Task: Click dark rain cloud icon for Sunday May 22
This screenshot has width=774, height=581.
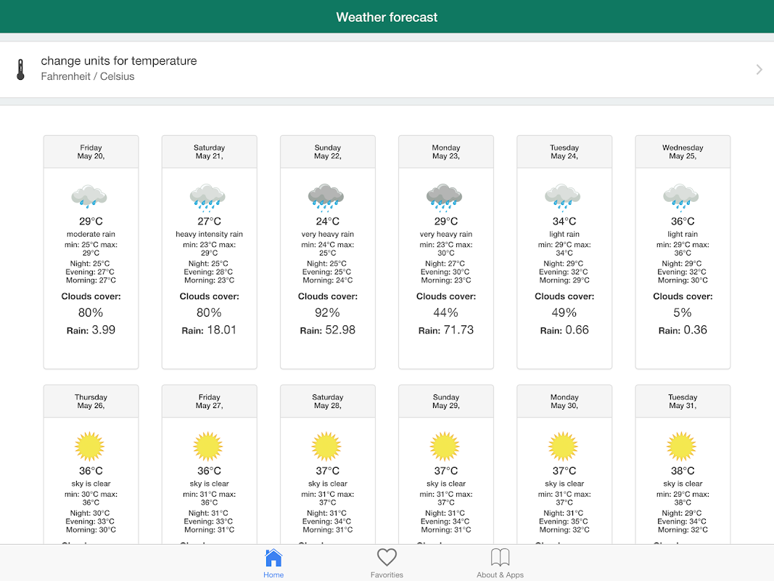Action: [326, 198]
